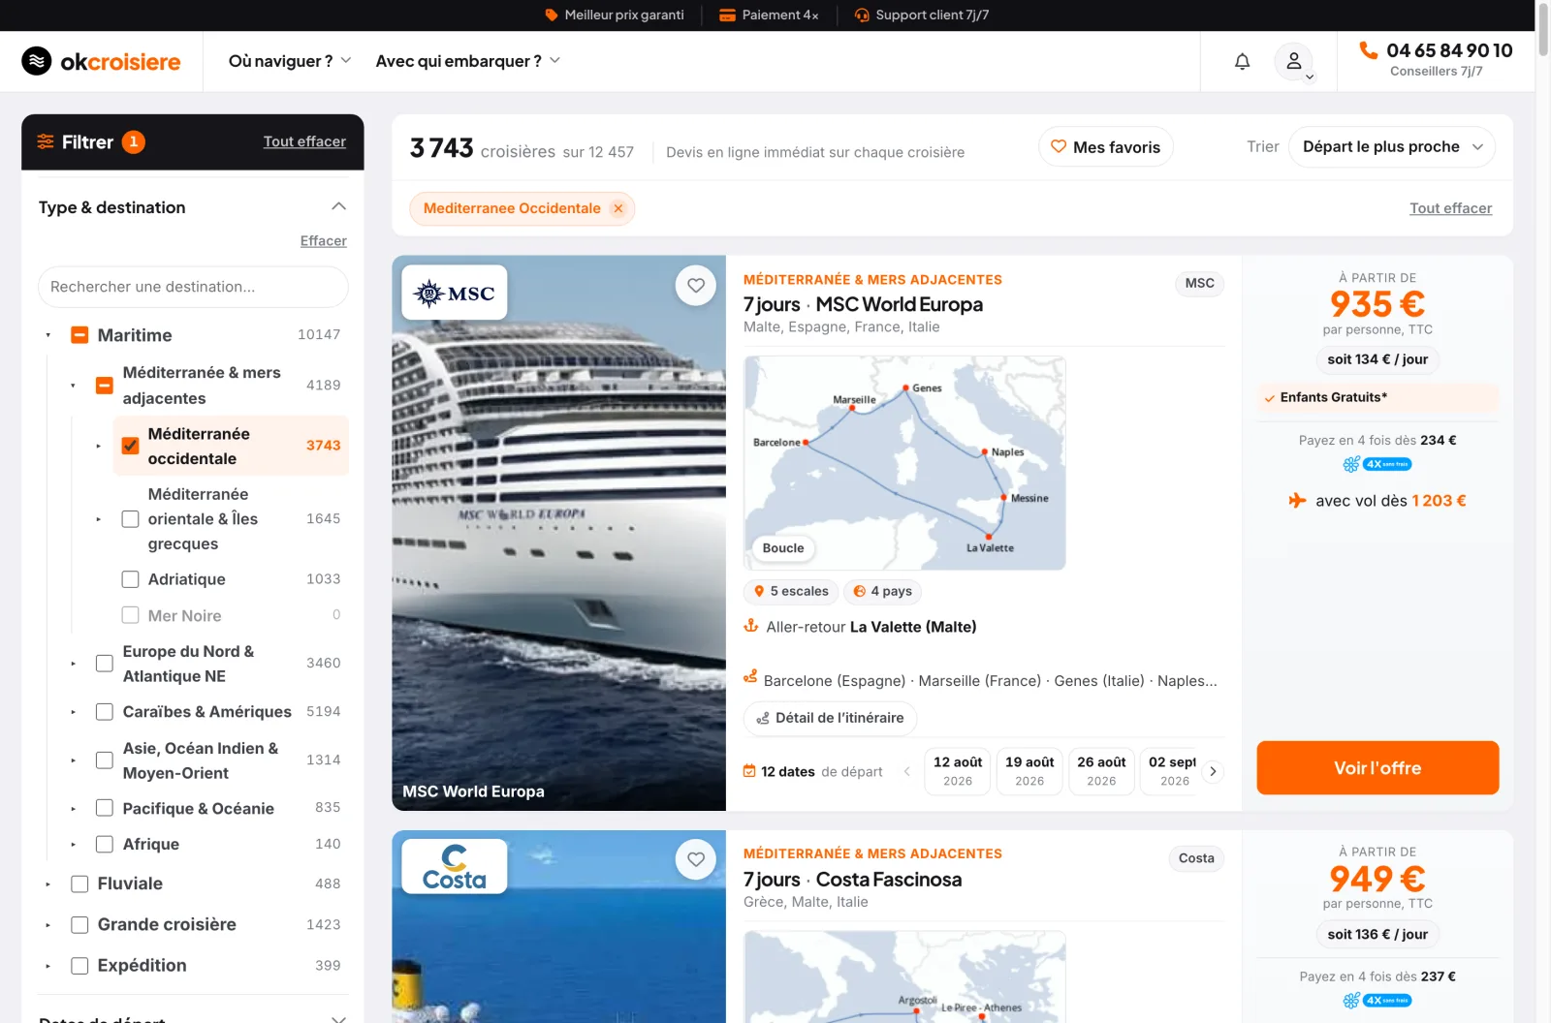Click Tout effacer beside the filter chip
Image resolution: width=1551 pixels, height=1023 pixels.
click(1450, 208)
